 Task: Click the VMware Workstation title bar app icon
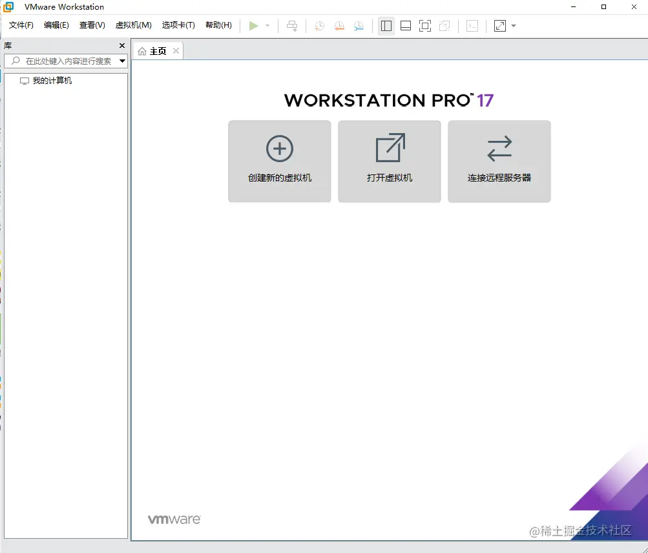[x=8, y=7]
